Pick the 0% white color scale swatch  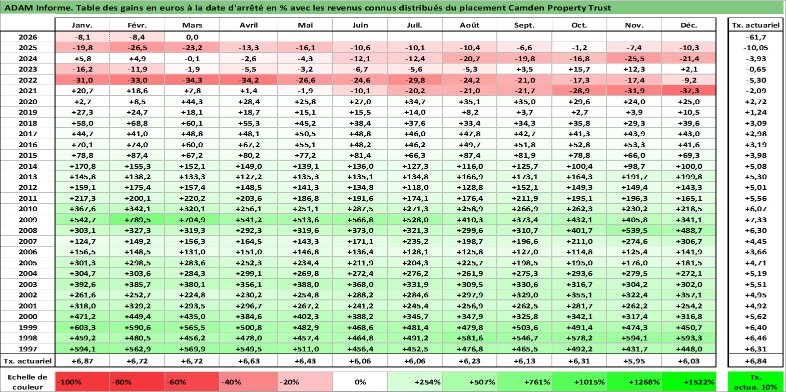click(360, 382)
